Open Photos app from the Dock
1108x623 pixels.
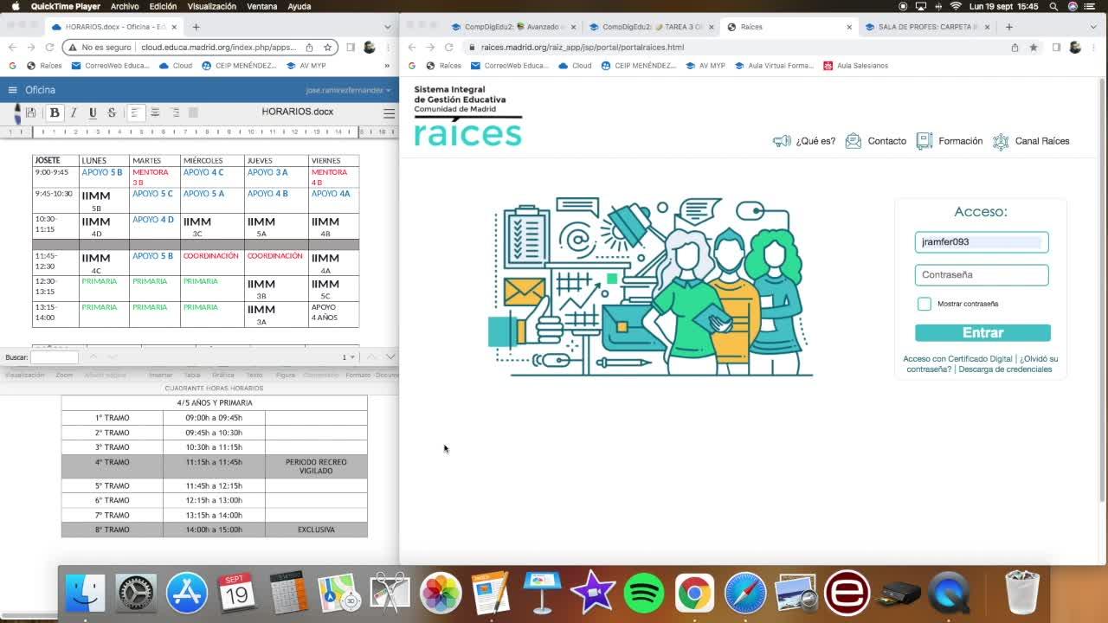441,594
